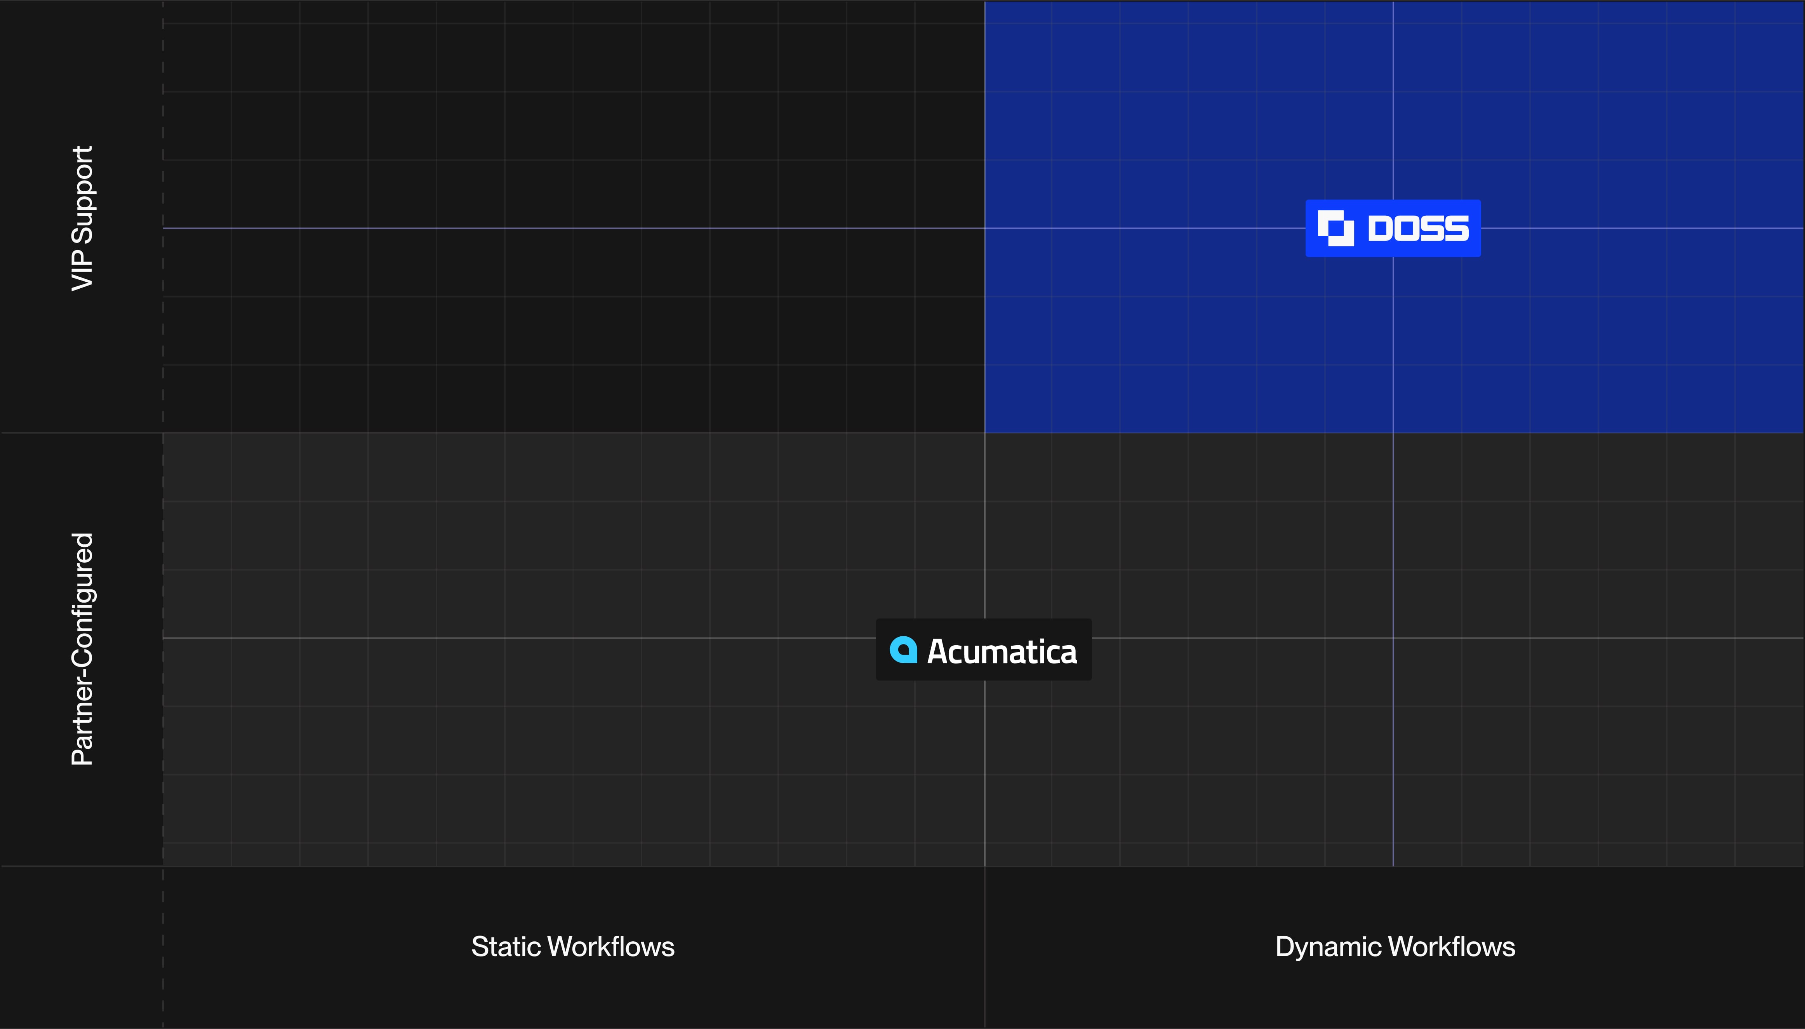Click the dashed vertical boundary line

[163, 495]
